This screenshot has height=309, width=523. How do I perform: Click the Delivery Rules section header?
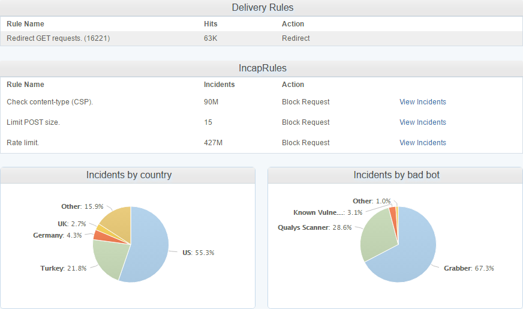point(262,8)
